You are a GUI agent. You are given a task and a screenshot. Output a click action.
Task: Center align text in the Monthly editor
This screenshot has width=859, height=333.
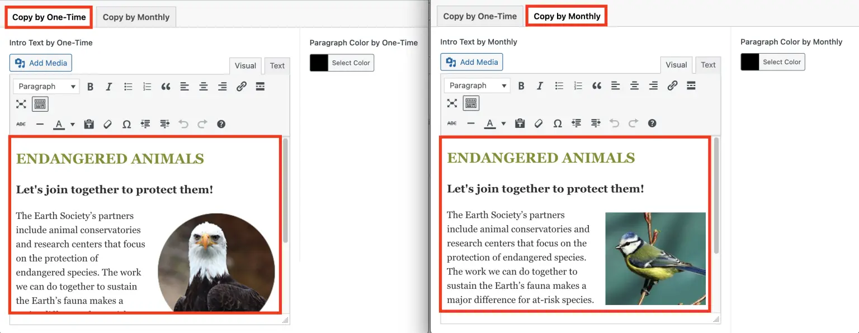[634, 85]
